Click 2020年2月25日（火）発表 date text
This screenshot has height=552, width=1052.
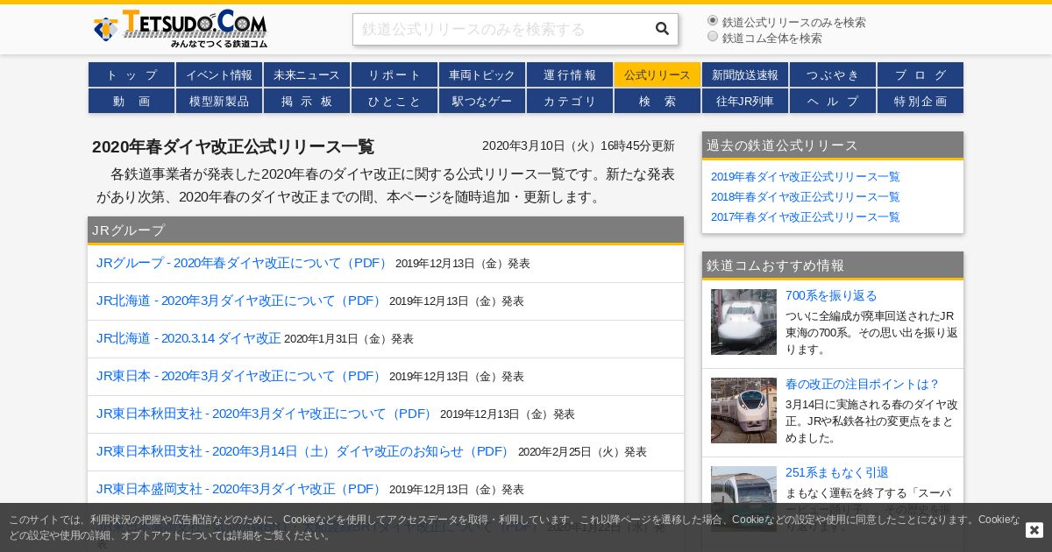pyautogui.click(x=582, y=452)
